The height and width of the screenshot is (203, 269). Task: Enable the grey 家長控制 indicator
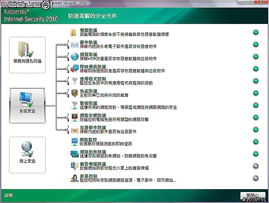click(256, 178)
